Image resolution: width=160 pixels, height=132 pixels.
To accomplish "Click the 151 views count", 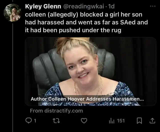I will [121, 121].
